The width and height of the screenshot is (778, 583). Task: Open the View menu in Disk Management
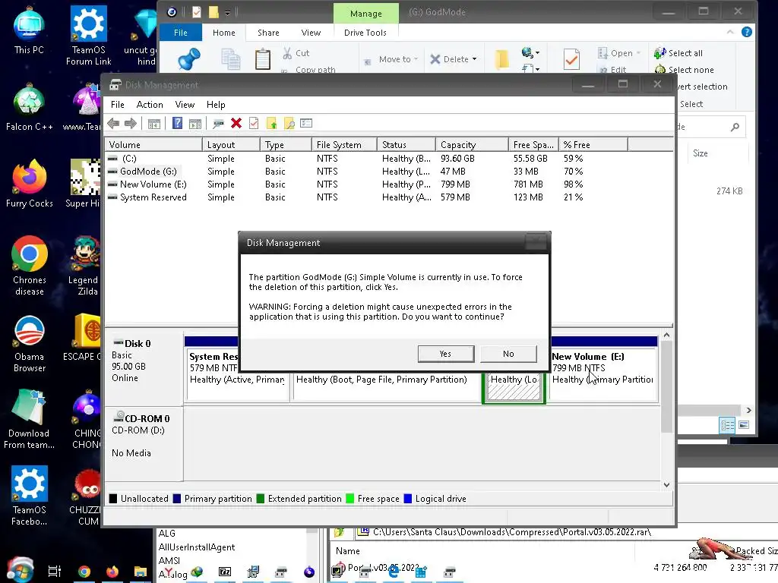[x=185, y=105]
